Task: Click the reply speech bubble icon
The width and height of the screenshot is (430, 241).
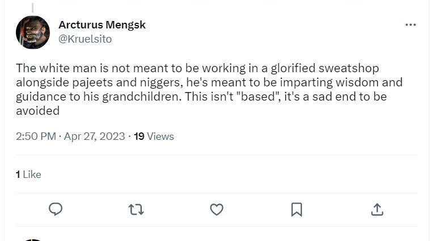Action: (56, 209)
